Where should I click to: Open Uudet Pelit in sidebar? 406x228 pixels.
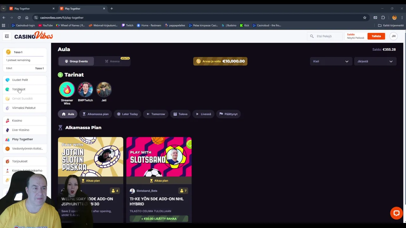click(x=25, y=80)
